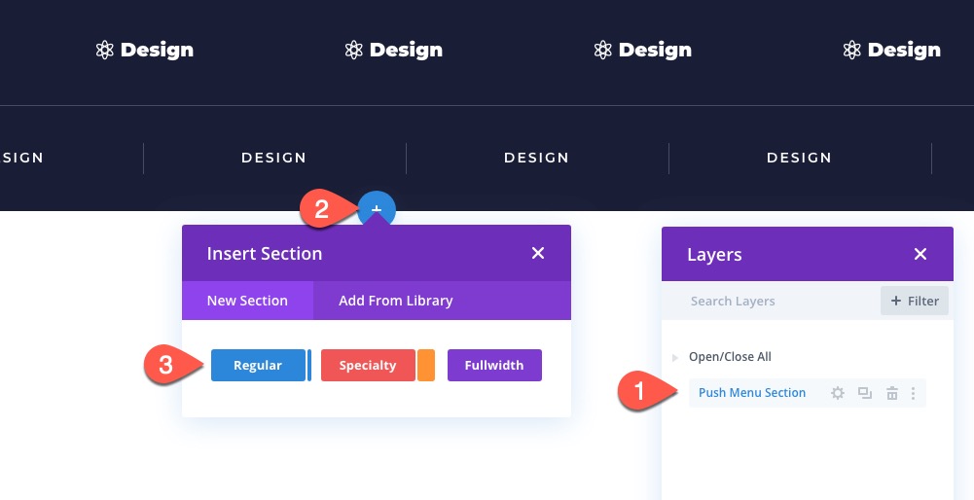Switch to the New Section tab
974x500 pixels.
pos(247,301)
